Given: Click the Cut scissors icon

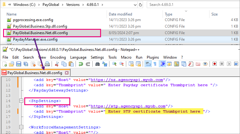Looking at the screenshot, I should click(57, 64).
